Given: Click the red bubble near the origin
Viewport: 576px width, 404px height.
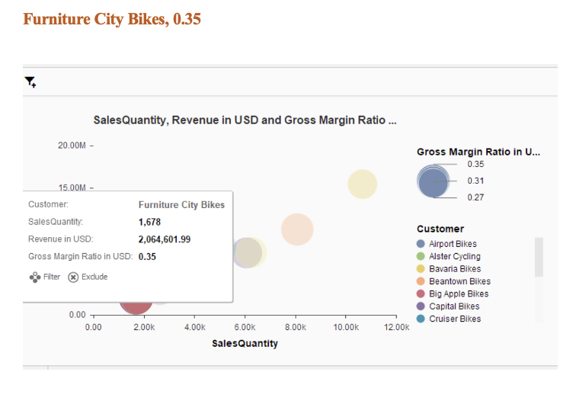Looking at the screenshot, I should [x=136, y=303].
